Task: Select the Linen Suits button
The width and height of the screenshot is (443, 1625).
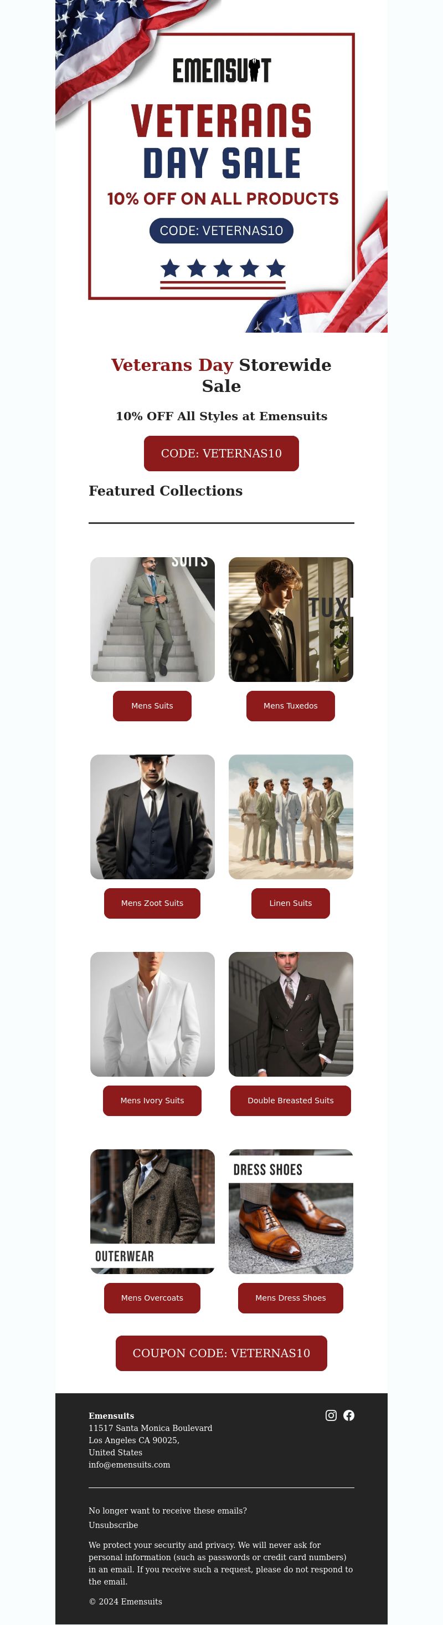Action: point(291,903)
